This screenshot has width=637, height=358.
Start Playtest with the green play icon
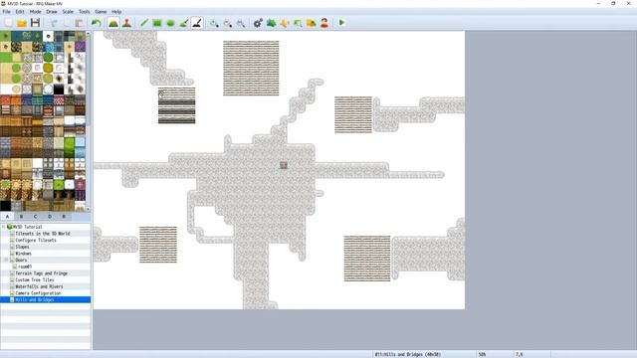pyautogui.click(x=341, y=23)
